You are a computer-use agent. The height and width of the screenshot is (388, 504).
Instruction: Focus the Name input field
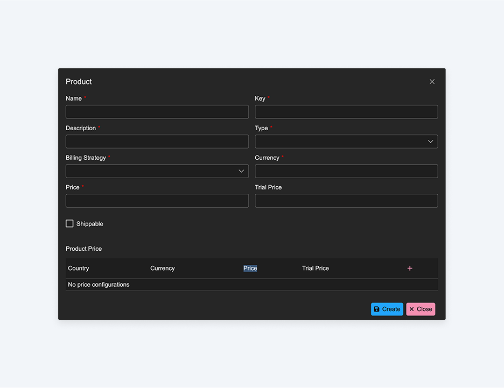(x=157, y=112)
